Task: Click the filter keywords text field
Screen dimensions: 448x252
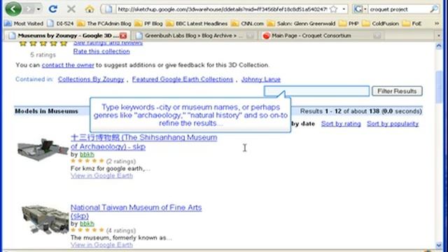Action: click(x=316, y=91)
